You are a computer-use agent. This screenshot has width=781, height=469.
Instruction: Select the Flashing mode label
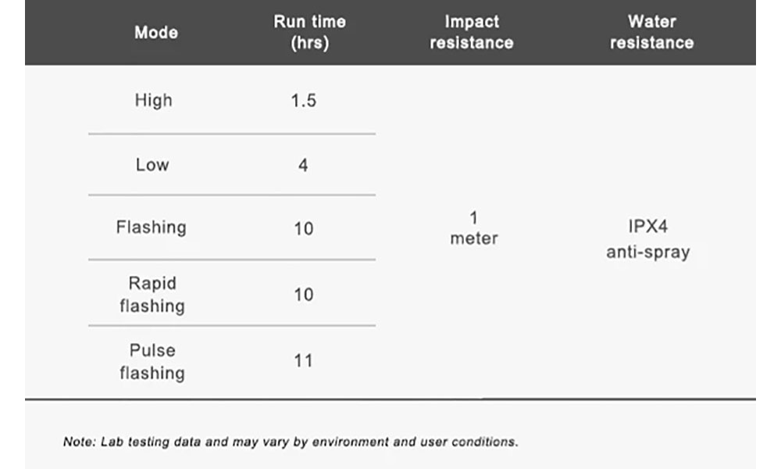152,228
